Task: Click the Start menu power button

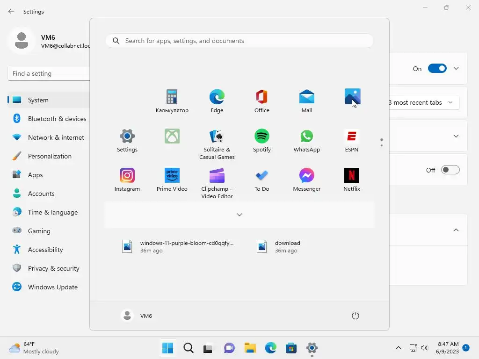Action: click(x=356, y=316)
